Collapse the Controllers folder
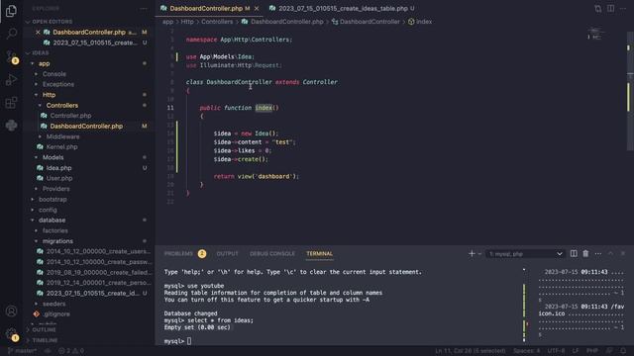634x356 pixels. (61, 106)
